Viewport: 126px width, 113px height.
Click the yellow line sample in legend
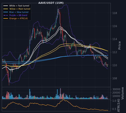click(6, 9)
